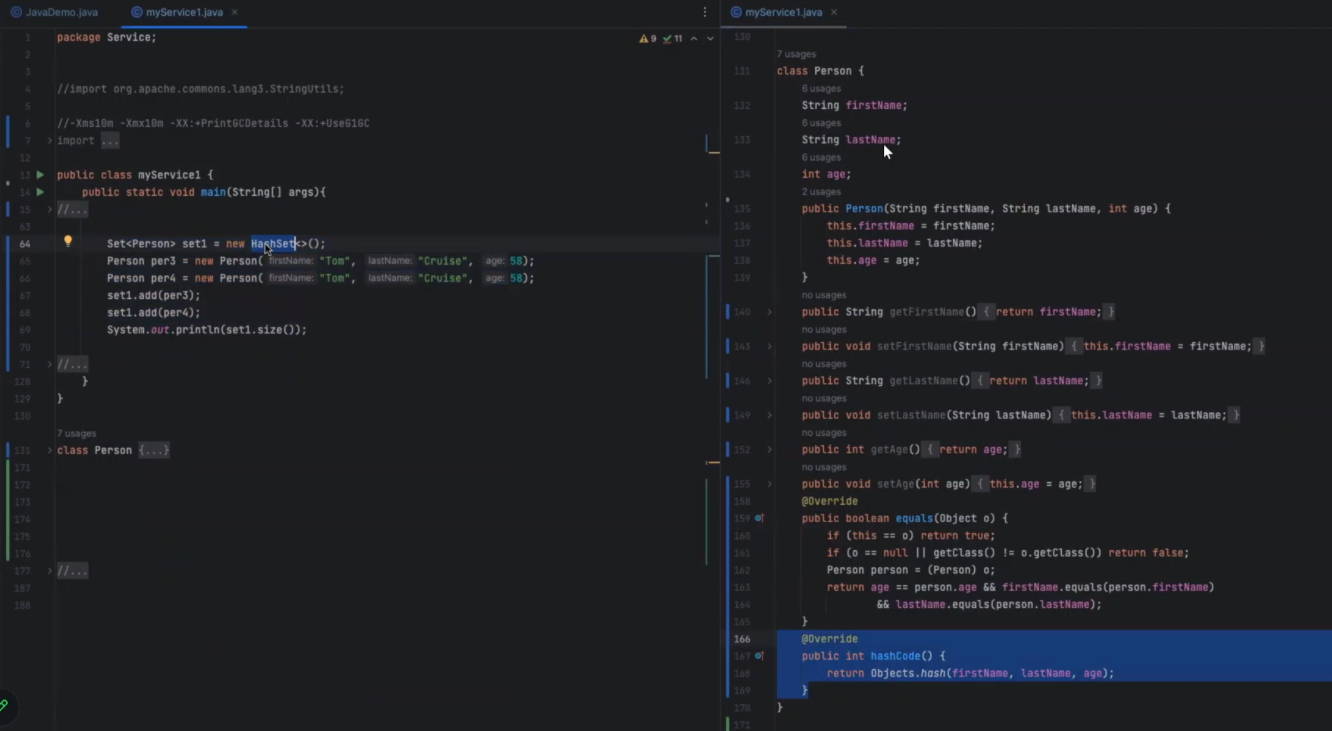This screenshot has width=1332, height=731.
Task: Expand the folded import statements
Action: (x=49, y=141)
